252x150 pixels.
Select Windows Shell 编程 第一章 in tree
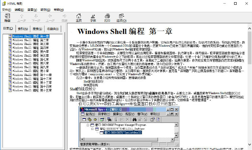pyautogui.click(x=31, y=36)
